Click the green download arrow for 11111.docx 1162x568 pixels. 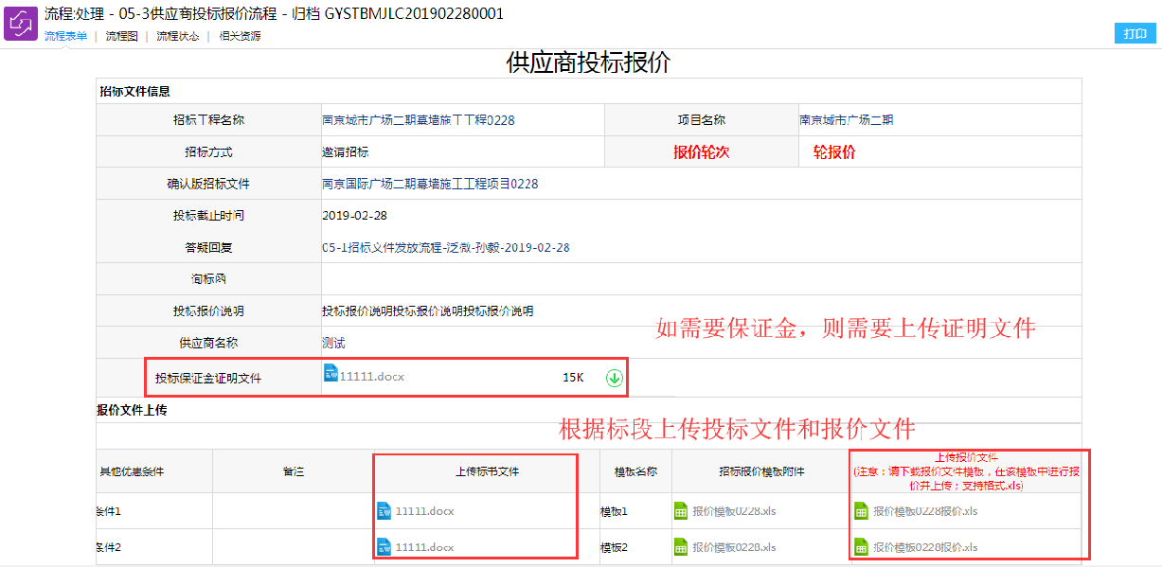coord(615,378)
